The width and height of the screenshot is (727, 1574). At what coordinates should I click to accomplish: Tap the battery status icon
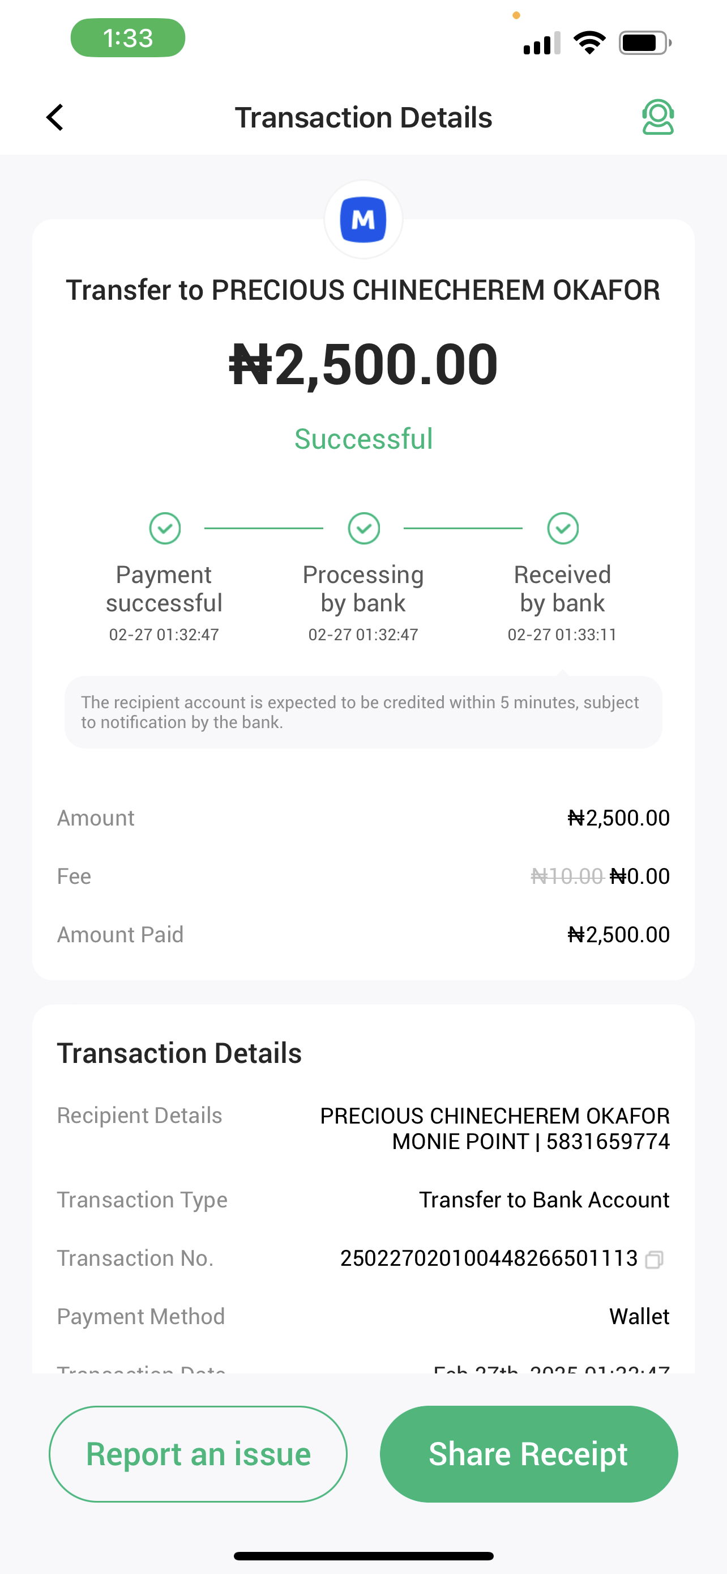pos(644,42)
